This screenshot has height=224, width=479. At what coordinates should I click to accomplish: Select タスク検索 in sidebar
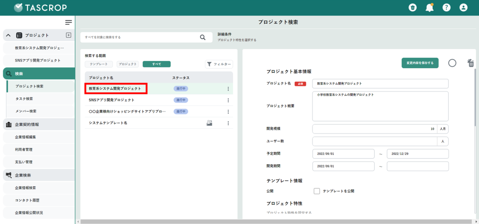coord(40,99)
